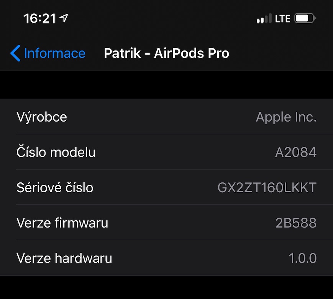This screenshot has width=333, height=299.
Task: Tap the location arrow status icon
Action: 64,18
